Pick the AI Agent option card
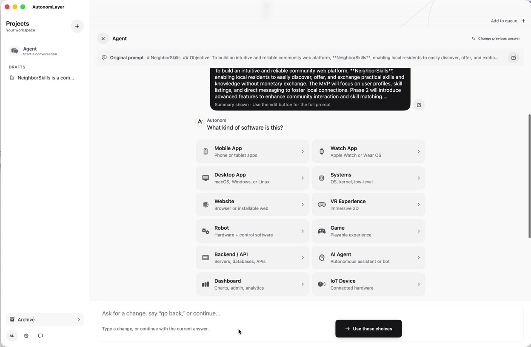531x347 pixels. (368, 258)
